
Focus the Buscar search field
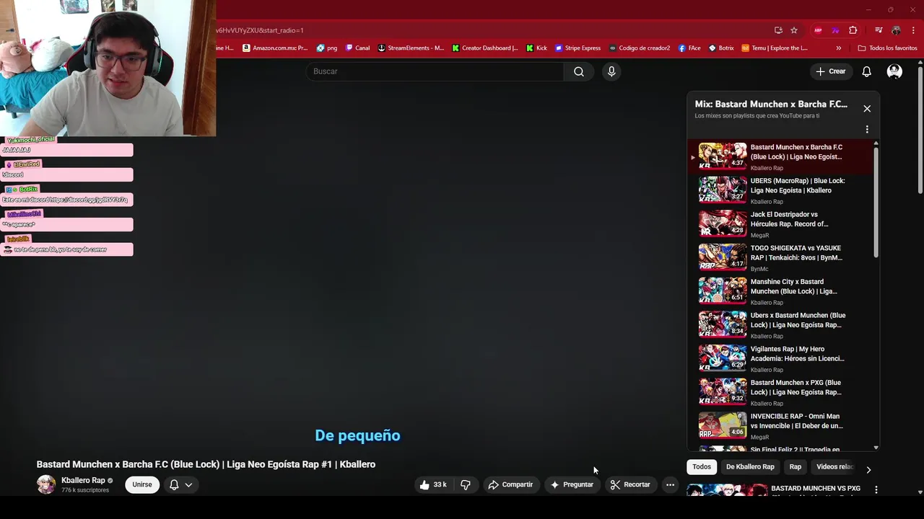[435, 71]
